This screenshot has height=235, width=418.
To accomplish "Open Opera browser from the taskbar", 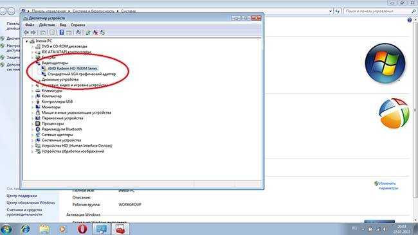I will [82, 229].
